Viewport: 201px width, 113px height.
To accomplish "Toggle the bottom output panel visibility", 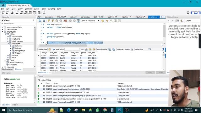I will click(x=196, y=13).
